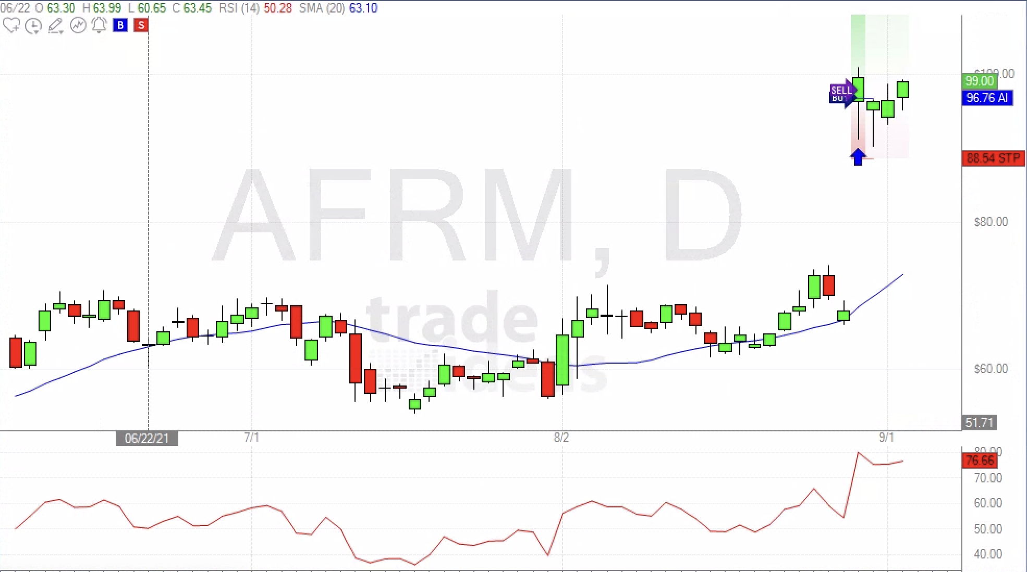Select the green 99.00 price target swatch
The height and width of the screenshot is (572, 1027).
980,81
